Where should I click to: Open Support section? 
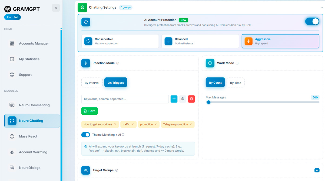pyautogui.click(x=32, y=75)
